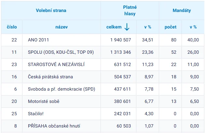Screen dimensions: 205x133
Task: Click the "Platné hlasy" group header
Action: [130, 10]
